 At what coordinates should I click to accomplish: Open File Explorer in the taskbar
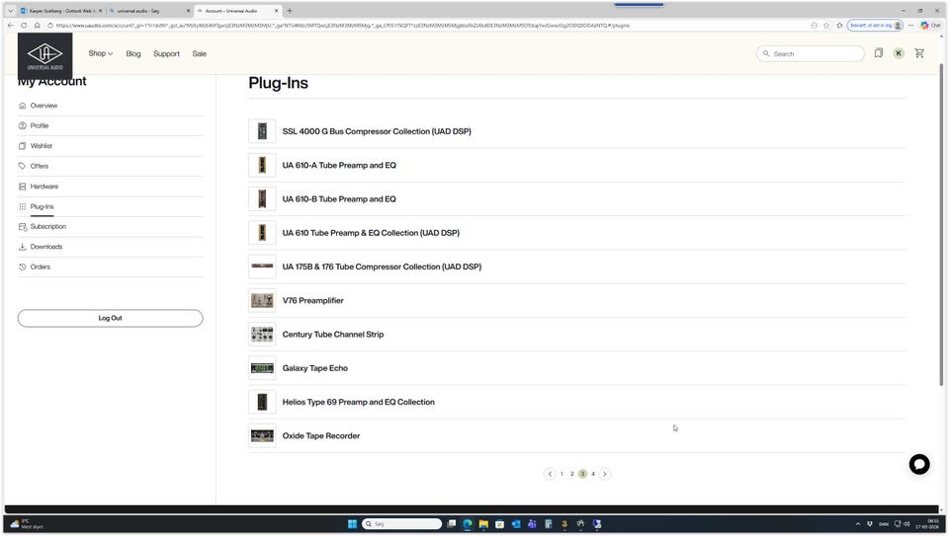(x=483, y=524)
